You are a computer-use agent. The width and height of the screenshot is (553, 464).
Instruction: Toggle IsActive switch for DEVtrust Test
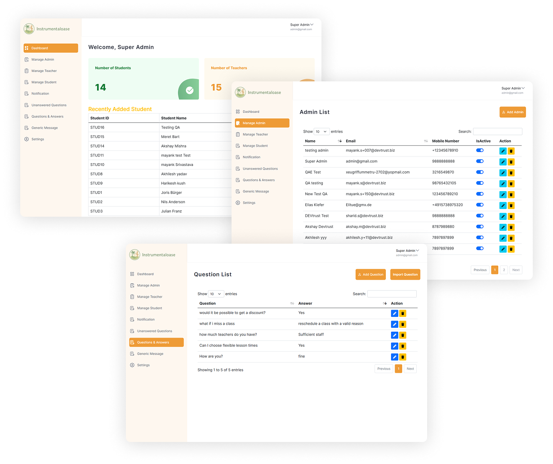pyautogui.click(x=480, y=216)
